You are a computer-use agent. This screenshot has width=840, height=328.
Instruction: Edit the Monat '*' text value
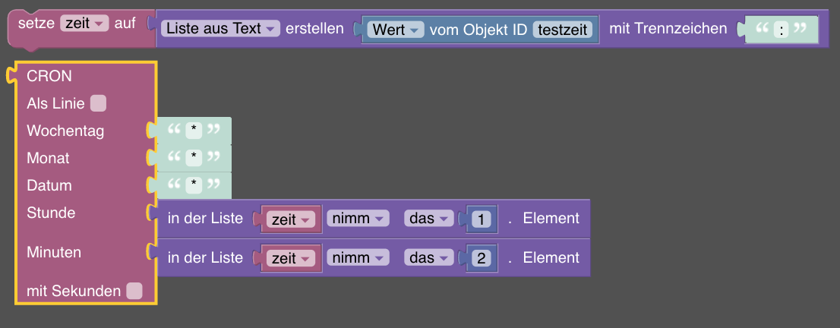tap(194, 158)
